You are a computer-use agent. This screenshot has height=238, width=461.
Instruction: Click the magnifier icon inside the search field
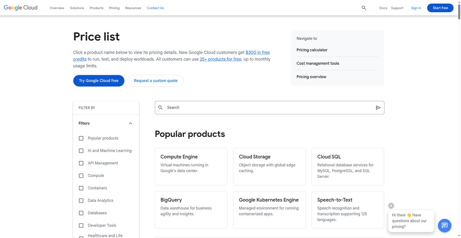tap(161, 107)
